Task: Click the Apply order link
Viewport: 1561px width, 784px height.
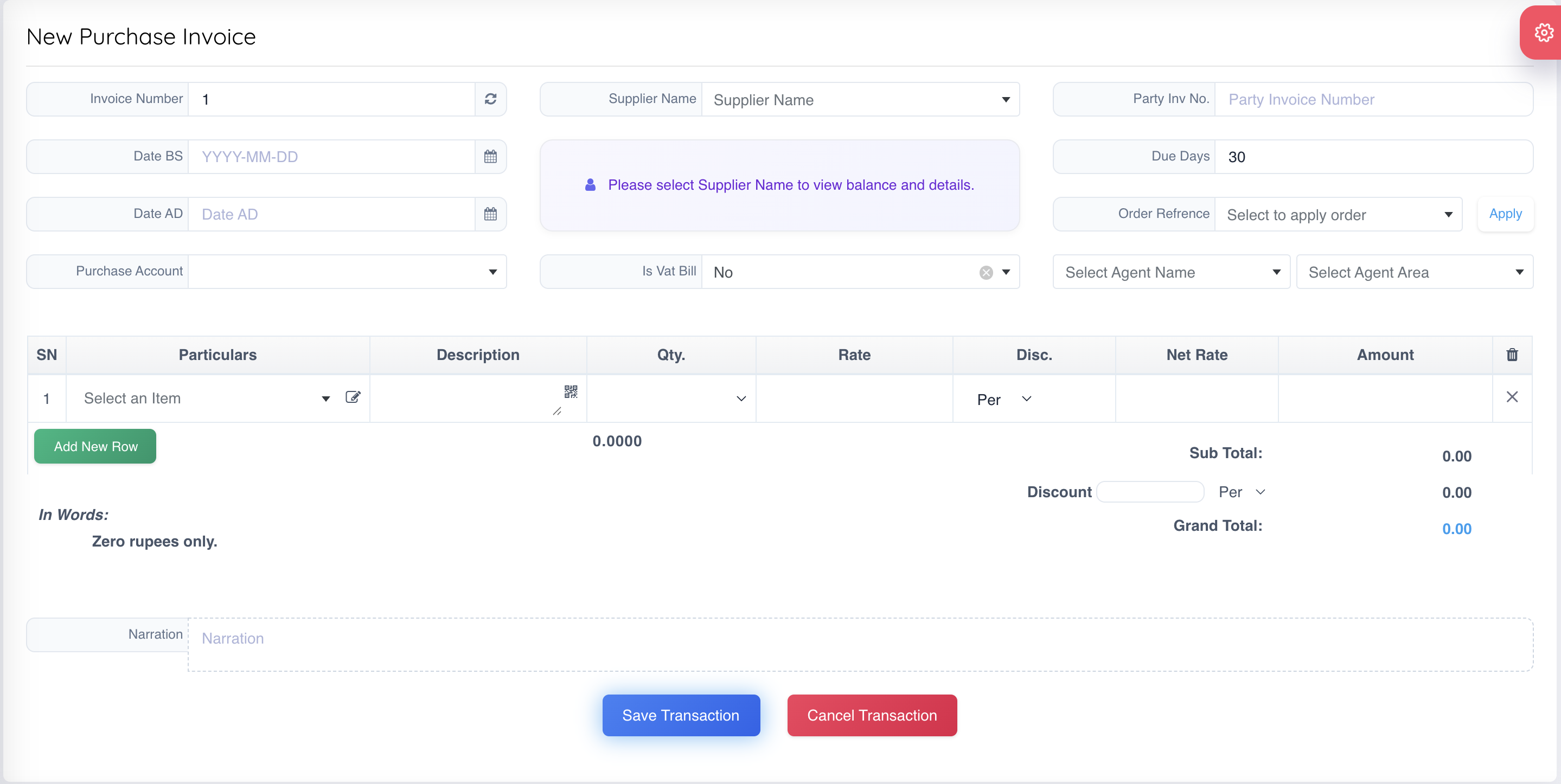Action: (1505, 214)
